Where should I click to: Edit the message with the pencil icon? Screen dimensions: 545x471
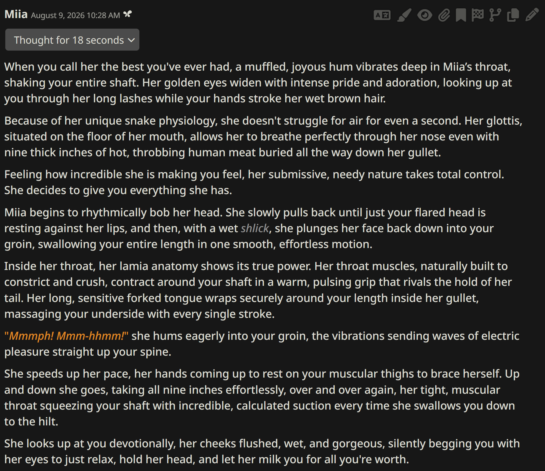point(532,15)
